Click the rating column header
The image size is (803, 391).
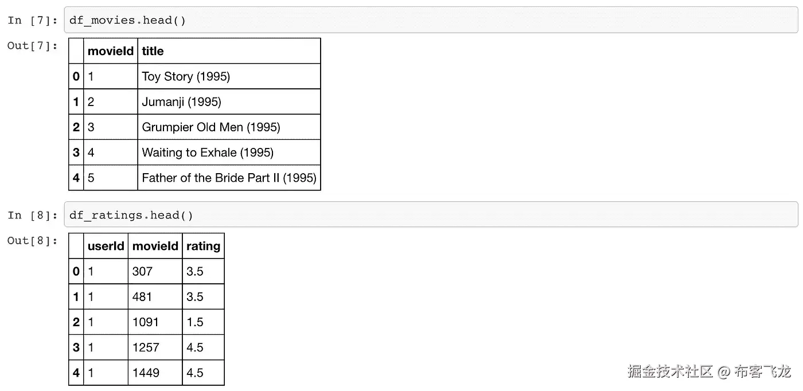[x=204, y=246]
